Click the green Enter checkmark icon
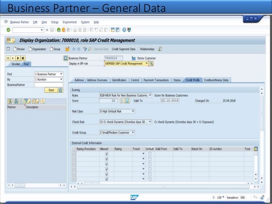 click(x=8, y=30)
